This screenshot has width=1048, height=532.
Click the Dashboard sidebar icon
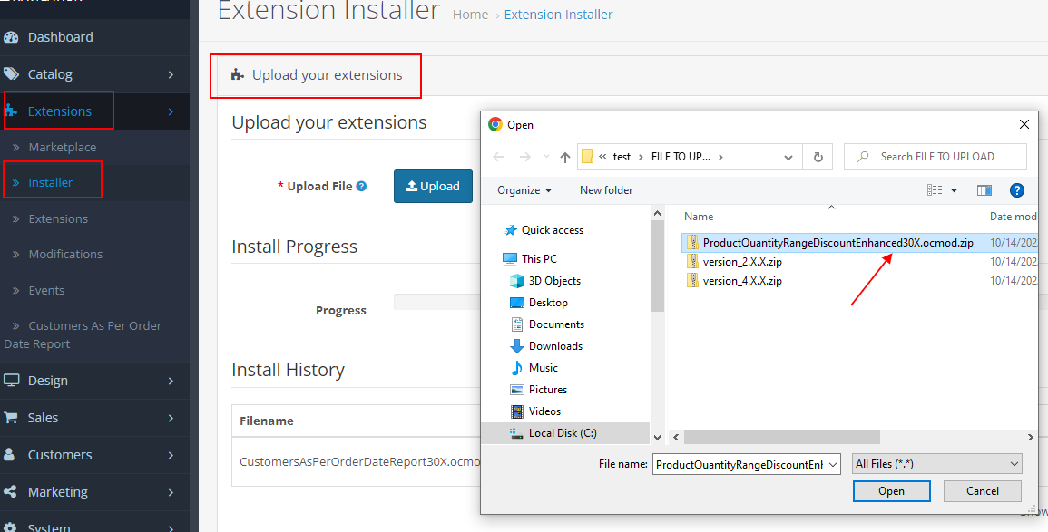[x=12, y=37]
